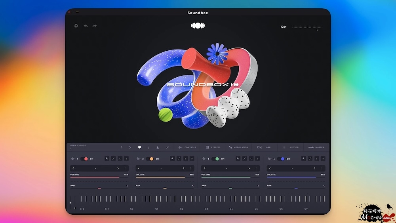
Task: Go to previous sound in layer 3 selector
Action: [x=204, y=168]
